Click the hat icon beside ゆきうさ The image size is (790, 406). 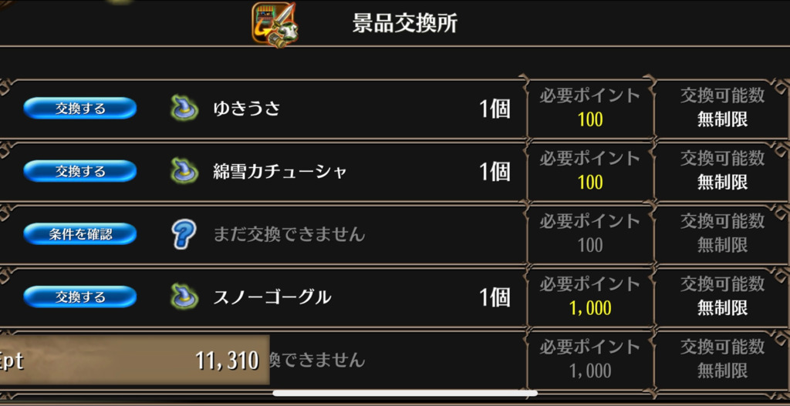click(x=184, y=108)
